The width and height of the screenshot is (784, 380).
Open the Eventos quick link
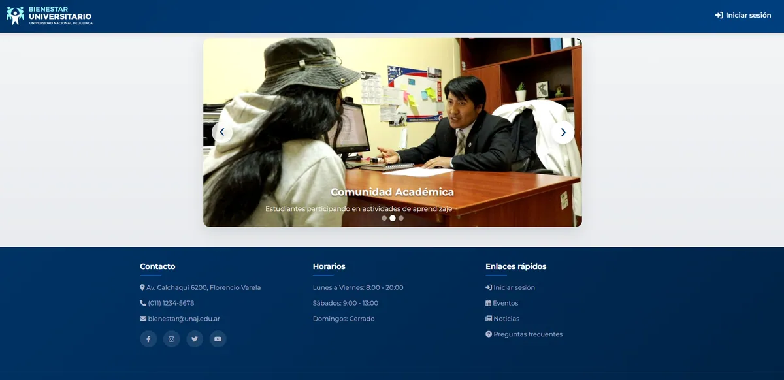(502, 303)
